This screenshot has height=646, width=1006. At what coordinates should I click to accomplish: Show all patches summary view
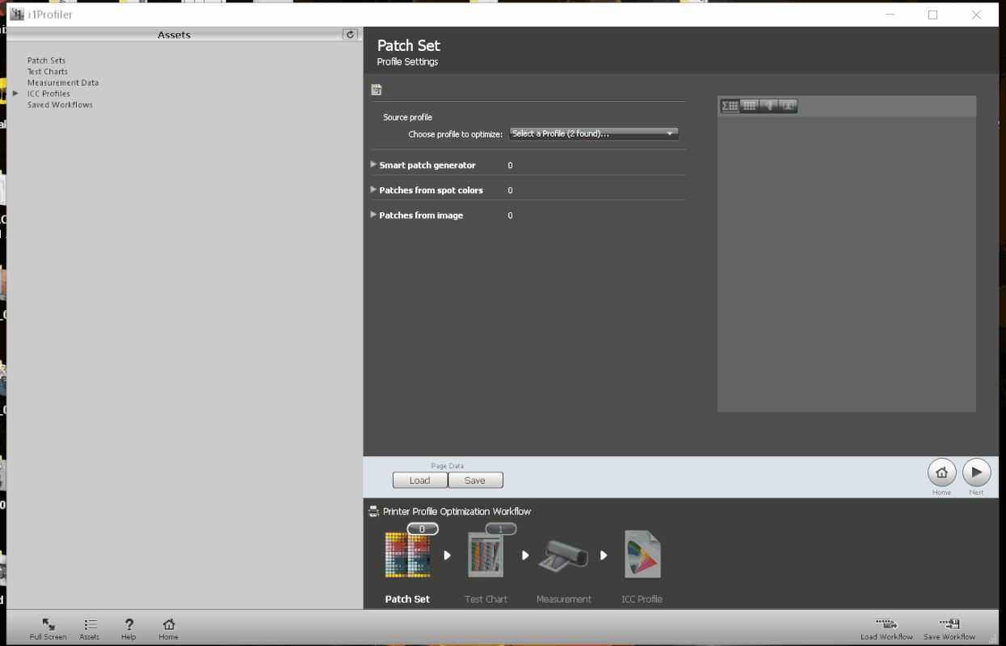730,106
